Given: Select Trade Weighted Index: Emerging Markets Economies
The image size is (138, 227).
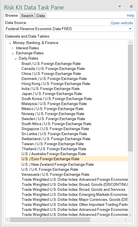Looking at the screenshot, I should coord(75,194).
